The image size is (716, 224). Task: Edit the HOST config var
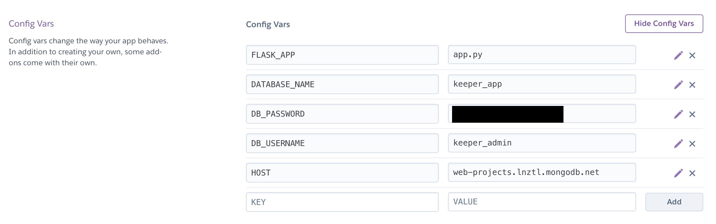678,173
